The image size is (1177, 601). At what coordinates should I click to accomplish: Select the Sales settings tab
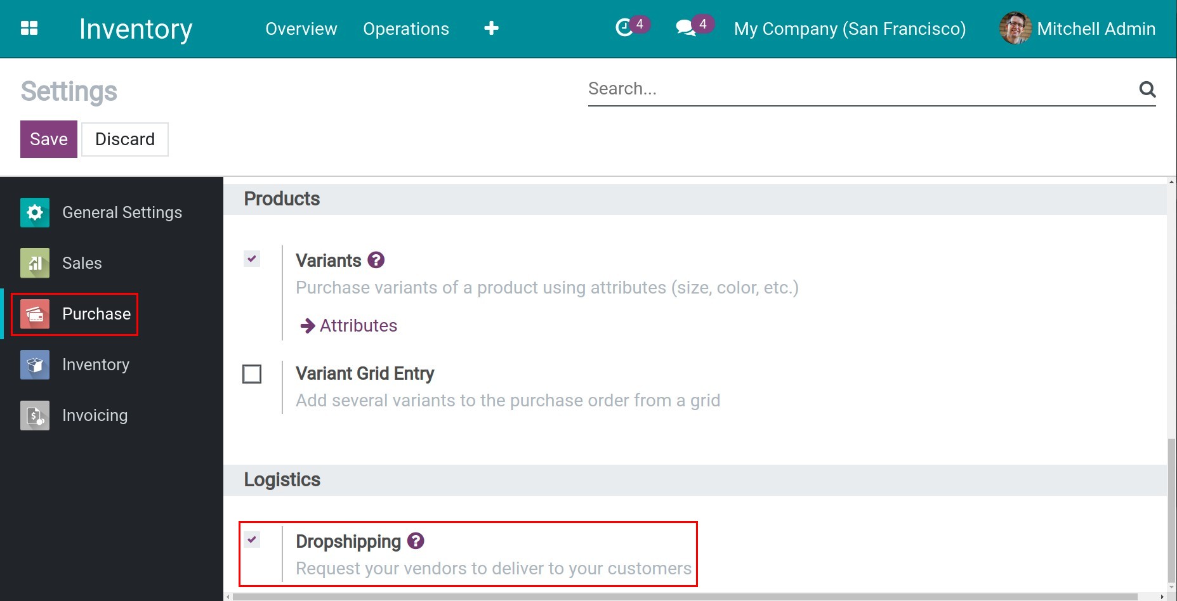tap(81, 263)
